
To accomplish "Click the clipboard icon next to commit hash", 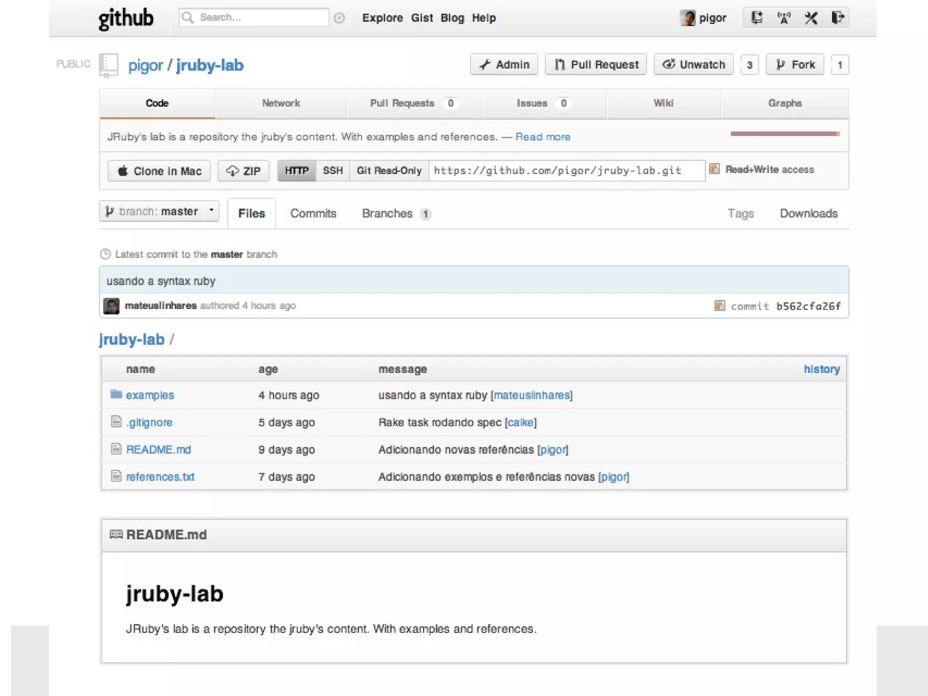I will 720,306.
